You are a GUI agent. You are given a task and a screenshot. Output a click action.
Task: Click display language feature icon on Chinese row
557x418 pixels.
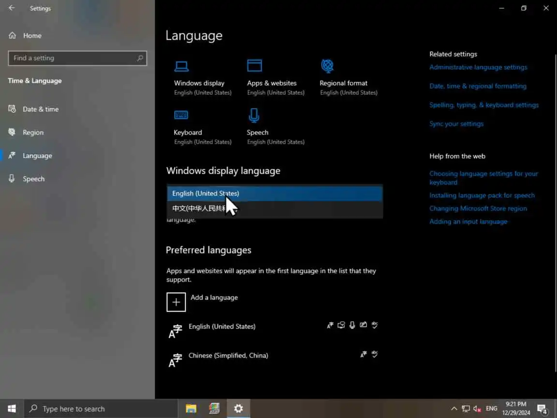coord(364,354)
